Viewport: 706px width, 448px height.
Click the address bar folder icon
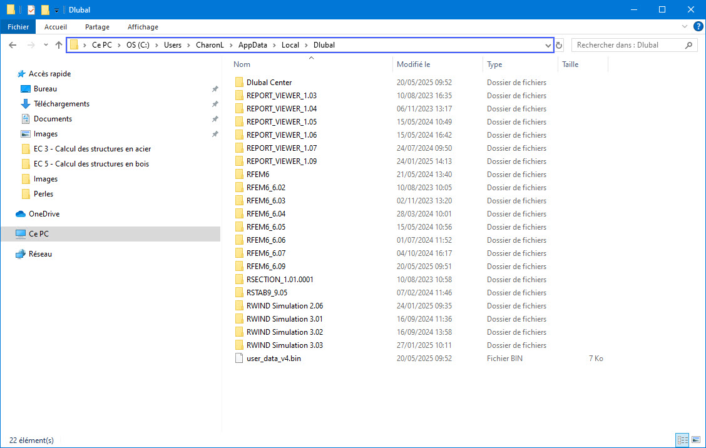tap(74, 44)
